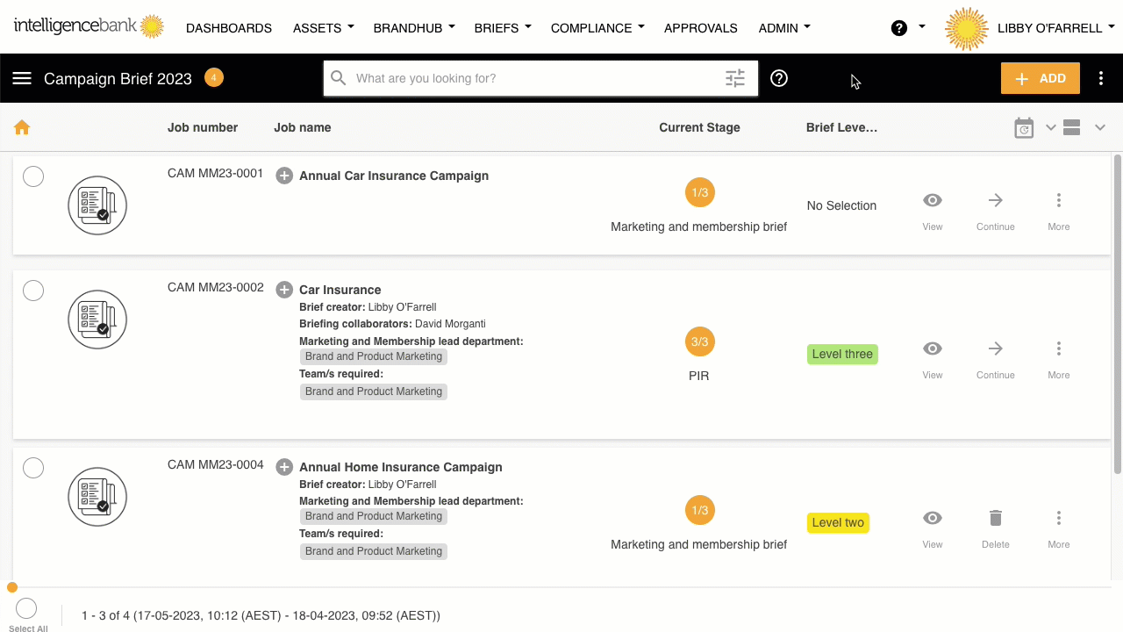Select the CAM MM23-0002 row checkbox
Viewport: 1123px width, 632px height.
click(x=33, y=291)
